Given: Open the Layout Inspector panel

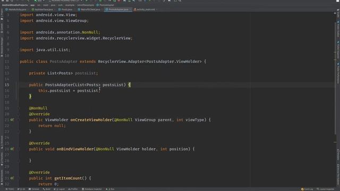Looking at the screenshot, I should point(326,189).
